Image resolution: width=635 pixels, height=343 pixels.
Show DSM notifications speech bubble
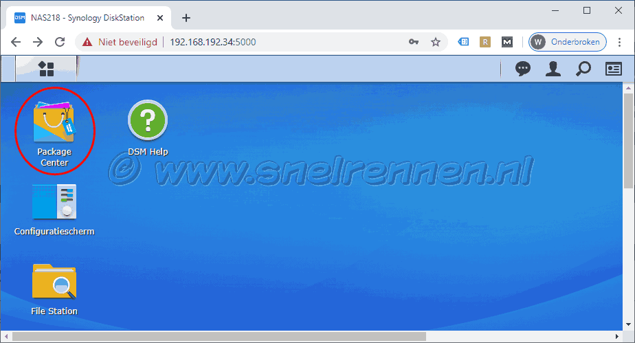point(523,69)
